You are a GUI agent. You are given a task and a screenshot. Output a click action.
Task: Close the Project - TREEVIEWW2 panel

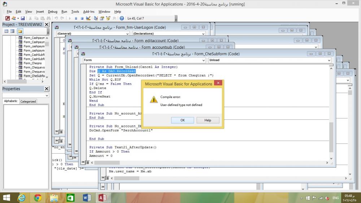[47, 25]
